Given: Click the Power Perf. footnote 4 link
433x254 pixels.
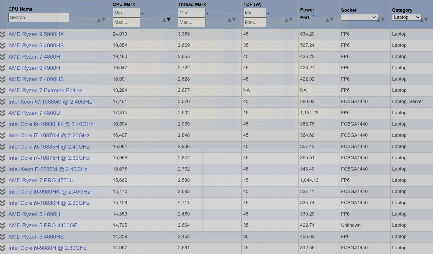Looking at the screenshot, I should click(313, 15).
